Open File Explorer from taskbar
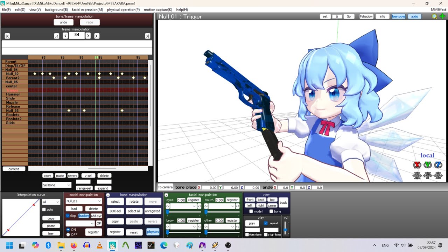This screenshot has height=252, width=448. 61,245
